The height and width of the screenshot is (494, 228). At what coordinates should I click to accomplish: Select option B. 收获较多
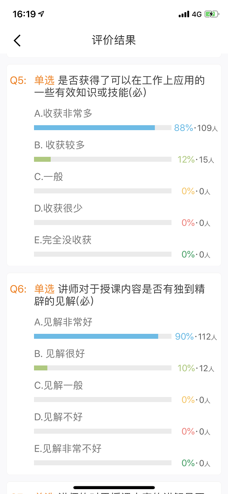pos(60,145)
